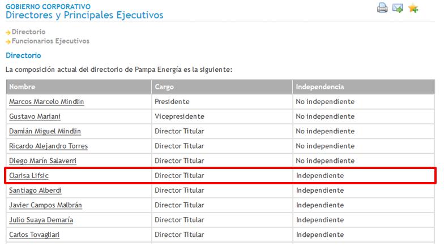This screenshot has width=444, height=247.
Task: Click the printer icon to print page
Action: coord(382,8)
